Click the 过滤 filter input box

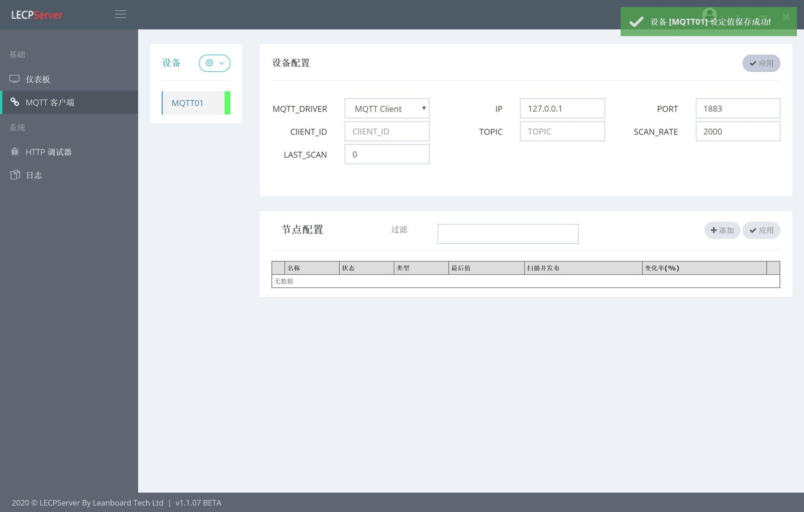[508, 234]
